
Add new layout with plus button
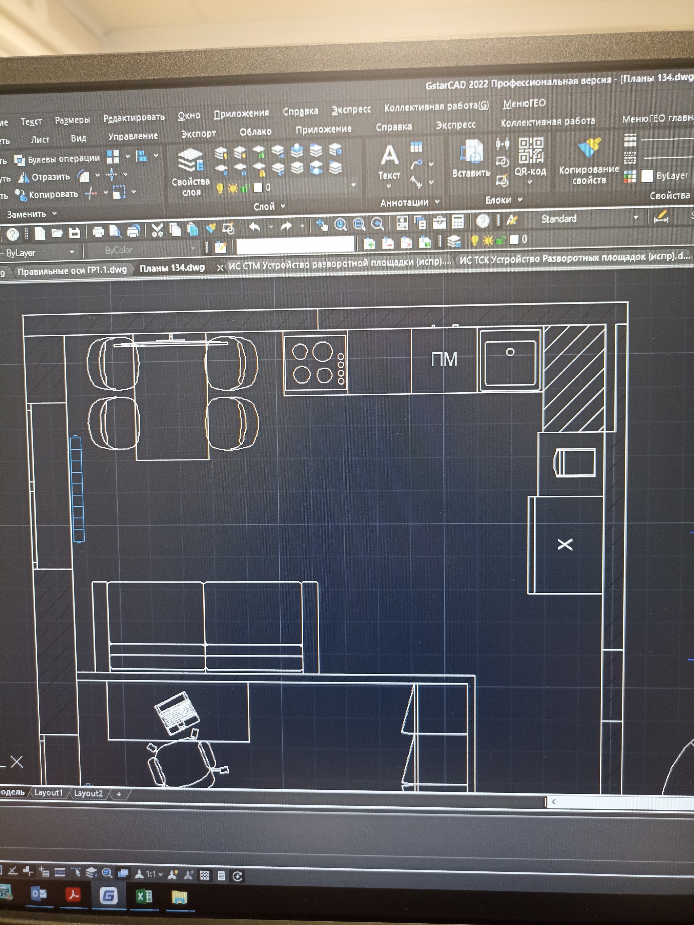click(x=119, y=794)
